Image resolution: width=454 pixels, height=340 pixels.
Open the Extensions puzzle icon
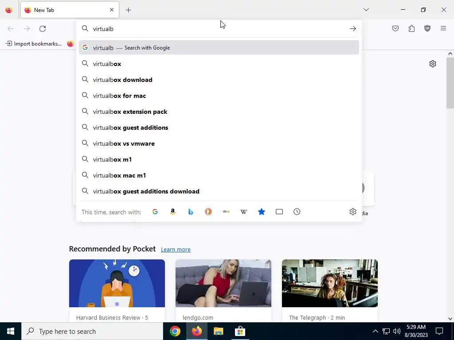point(411,28)
